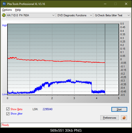Open the orange info icon button

click(124, 118)
